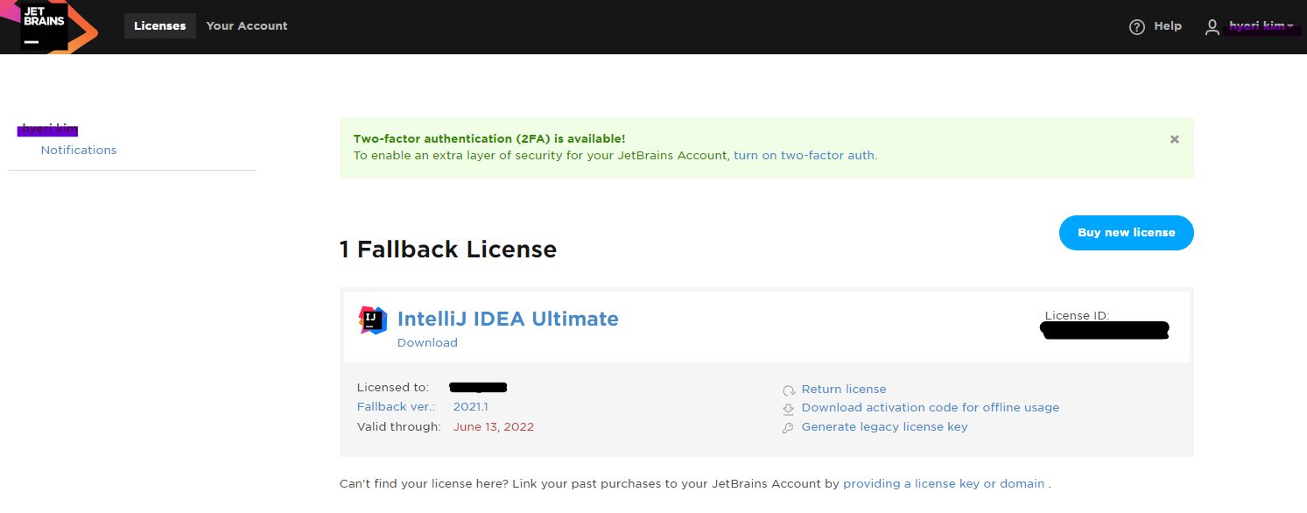This screenshot has height=513, width=1307.
Task: Click the Licensed to label
Action: (393, 387)
